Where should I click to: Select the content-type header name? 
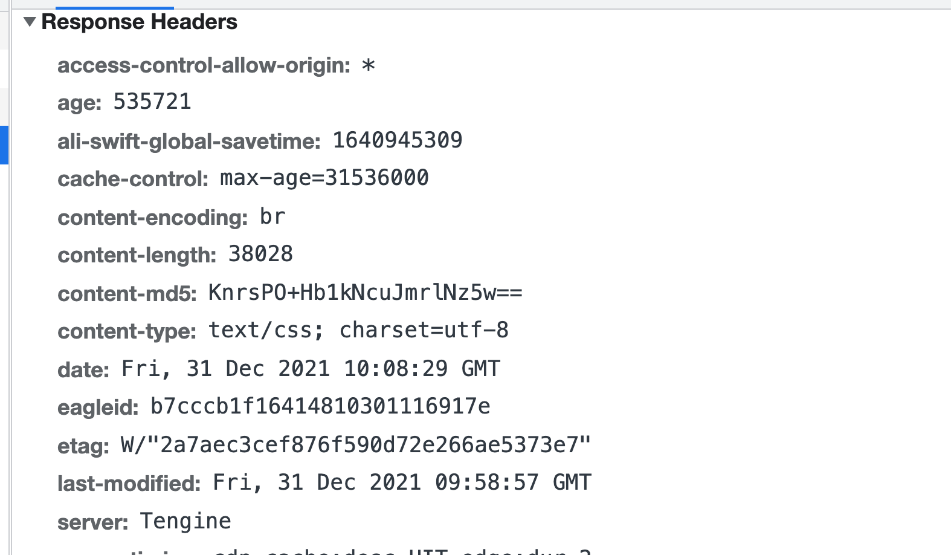127,331
